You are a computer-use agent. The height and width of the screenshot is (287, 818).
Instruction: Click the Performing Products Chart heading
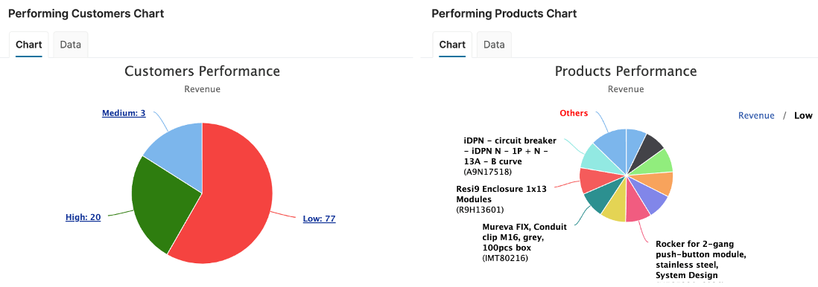coord(504,13)
